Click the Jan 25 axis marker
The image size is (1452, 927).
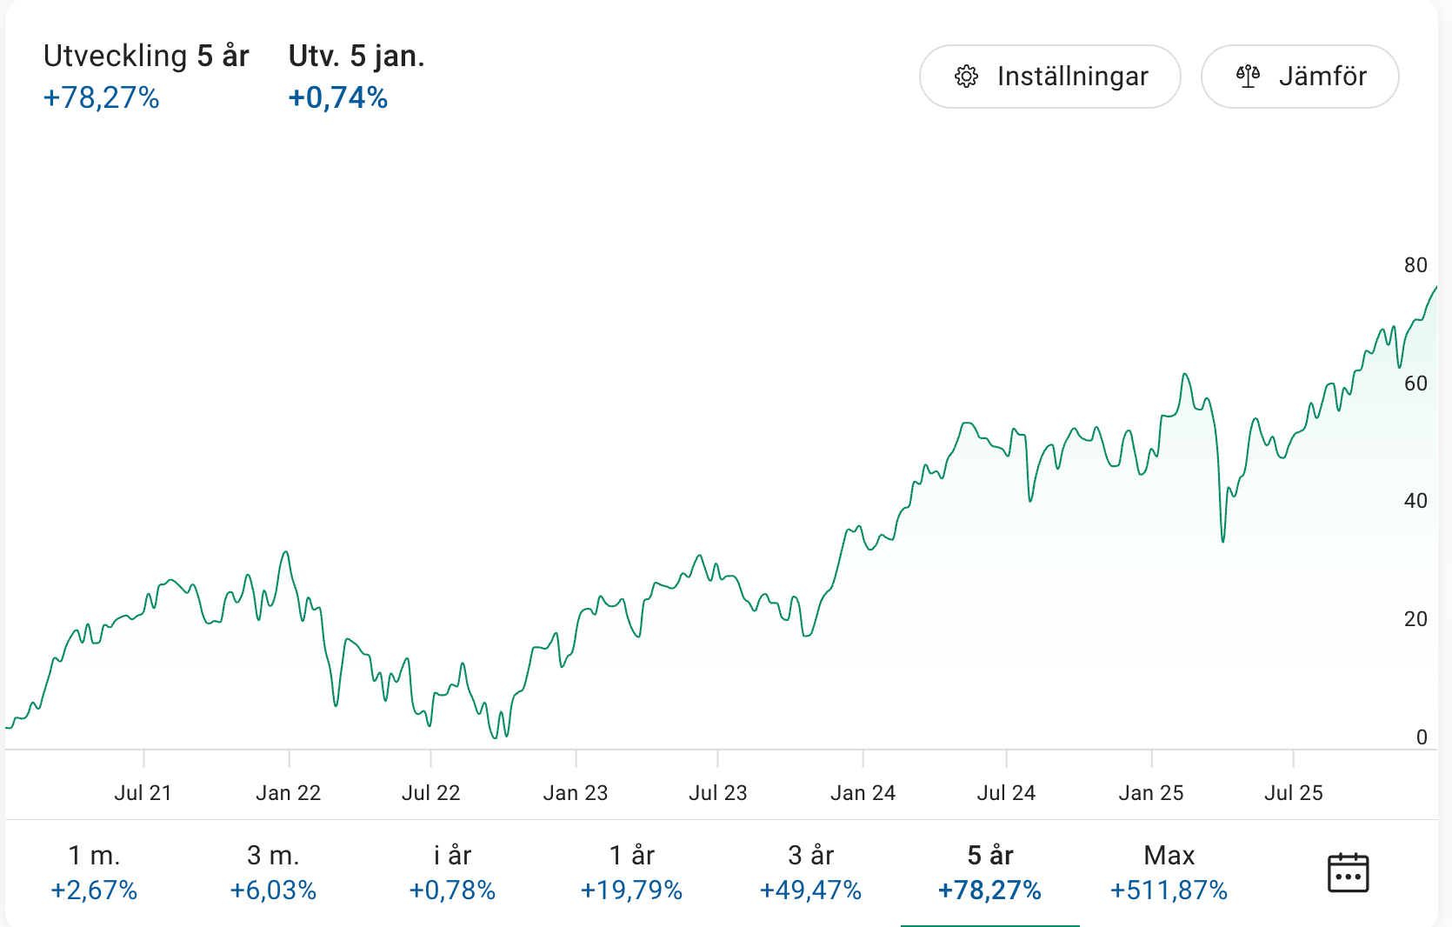[x=1151, y=793]
